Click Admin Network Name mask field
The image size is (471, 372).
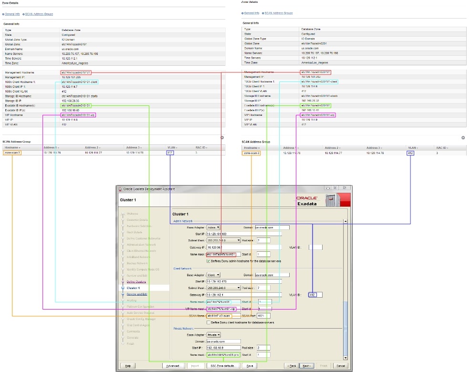pos(223,255)
